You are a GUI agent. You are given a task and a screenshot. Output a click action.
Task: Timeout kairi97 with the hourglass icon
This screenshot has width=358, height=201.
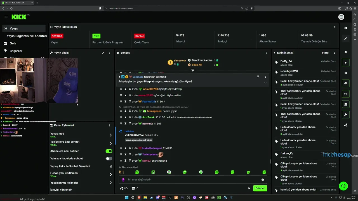pyautogui.click(x=126, y=161)
